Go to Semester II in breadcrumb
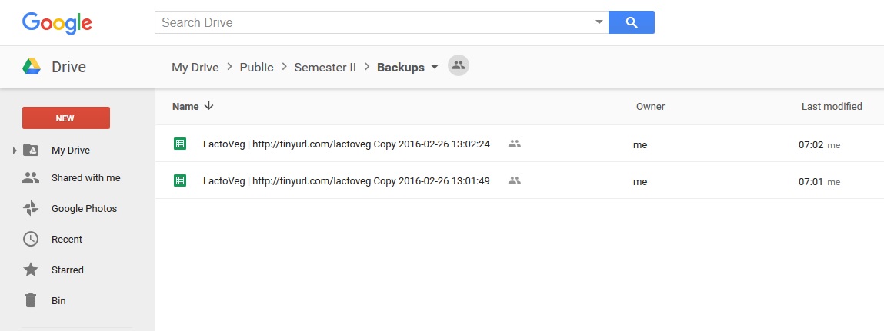 pos(325,67)
